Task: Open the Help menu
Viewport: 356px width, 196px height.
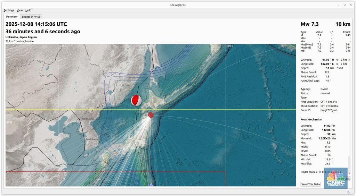Action: pos(29,10)
